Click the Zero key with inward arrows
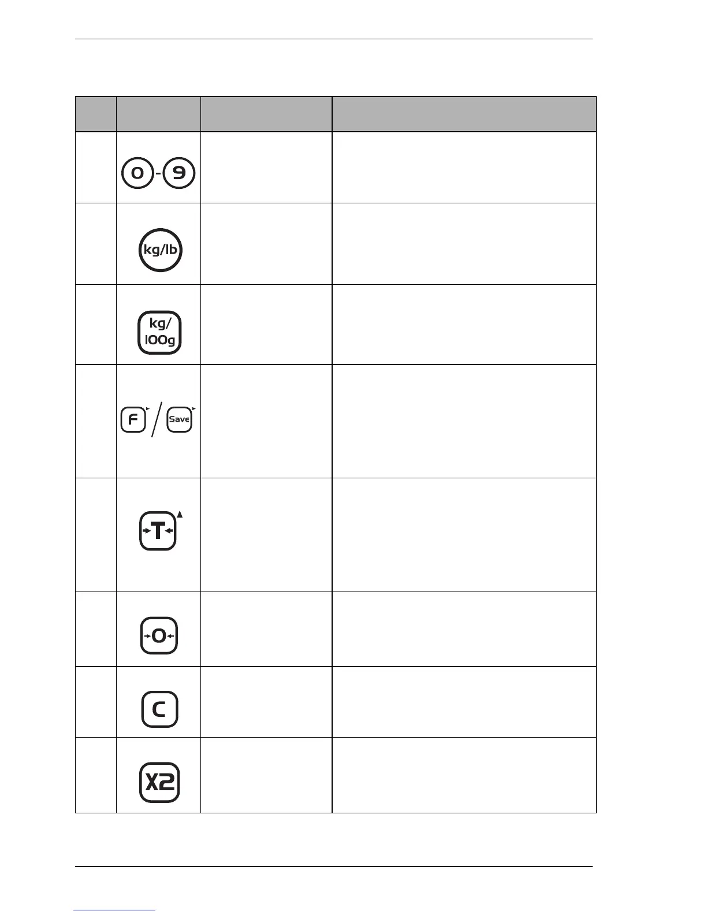 [159, 636]
